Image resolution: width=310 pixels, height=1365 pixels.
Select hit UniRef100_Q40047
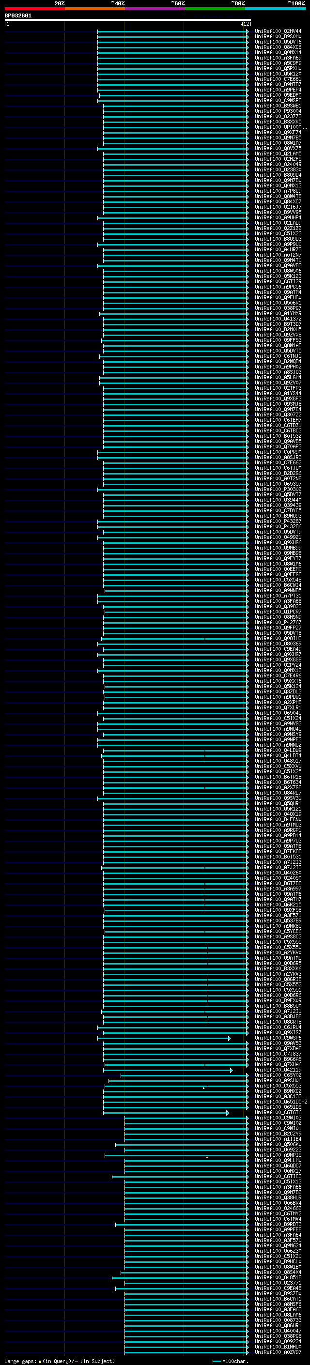tap(278, 1331)
